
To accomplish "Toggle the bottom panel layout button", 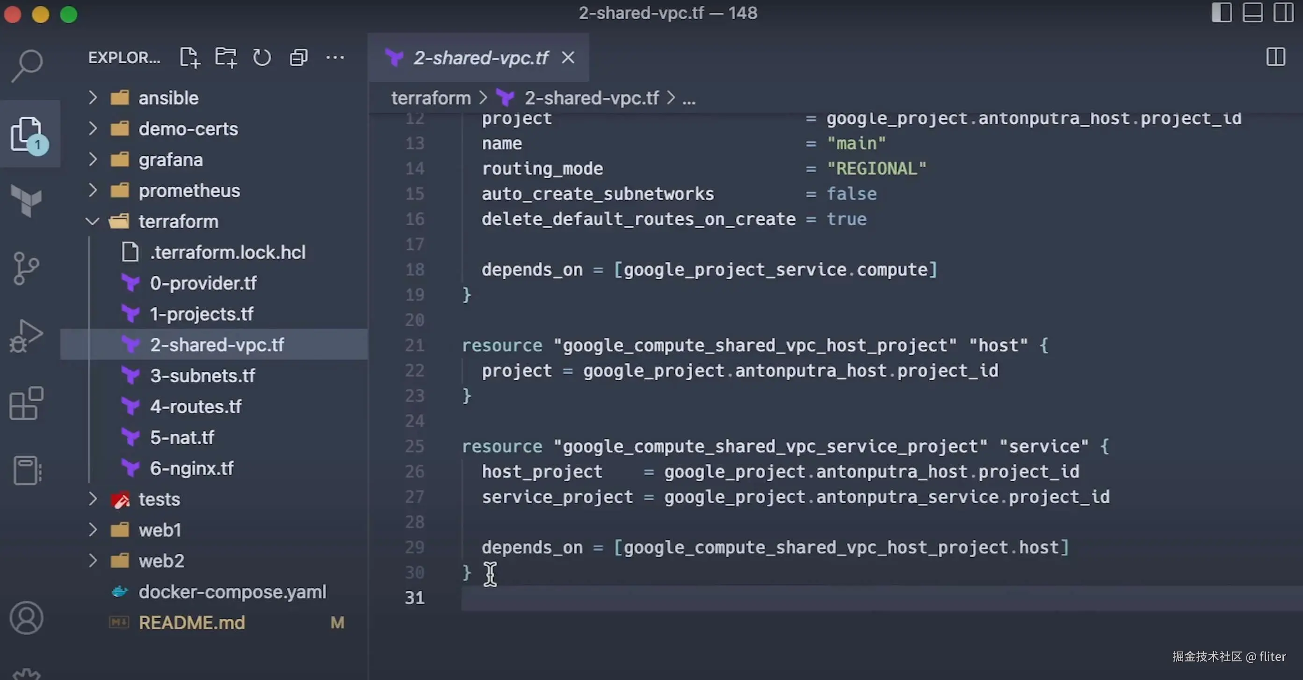I will point(1252,13).
